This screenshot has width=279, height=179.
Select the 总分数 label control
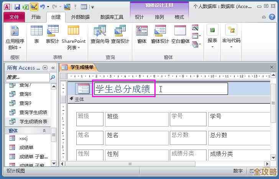188,138
